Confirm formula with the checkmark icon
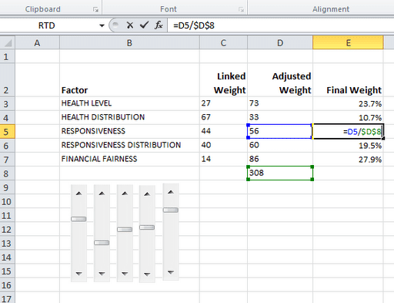This screenshot has width=394, height=303. (x=144, y=25)
